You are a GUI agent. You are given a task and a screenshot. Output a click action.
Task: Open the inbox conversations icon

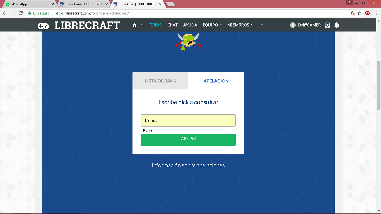[327, 25]
